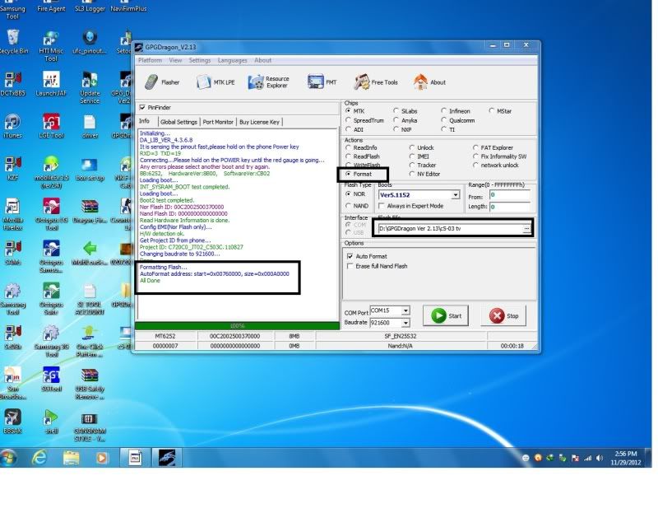Select the iTunes desktop icon
Image resolution: width=658 pixels, height=527 pixels.
coord(12,126)
